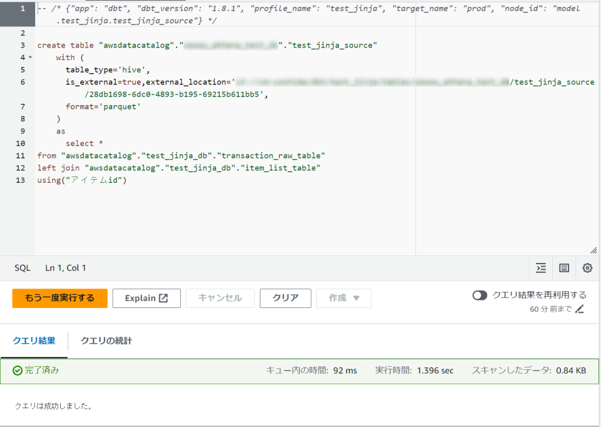Viewport: 601px width, 427px height.
Task: Click "transaction_raw_table" from clause text
Action: click(271, 156)
